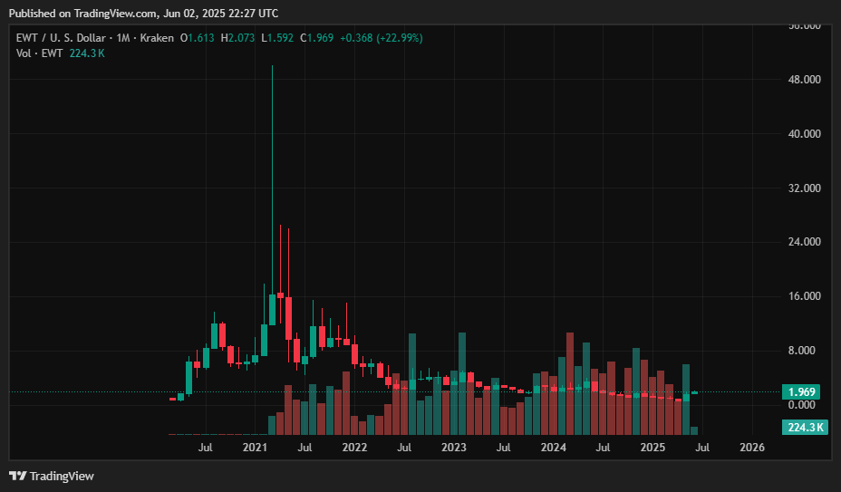Click the TradingView logo icon at bottom left

tap(17, 476)
